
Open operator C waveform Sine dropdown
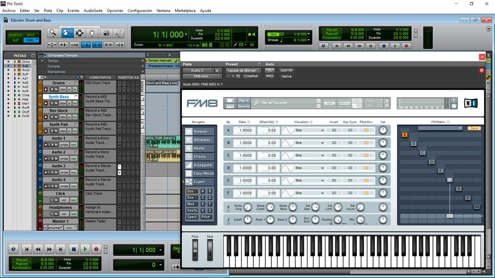[x=309, y=155]
